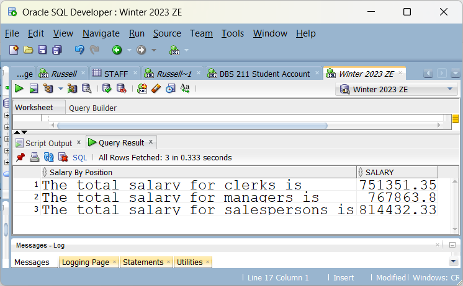The image size is (463, 286).
Task: Open SQL History with the clock icon
Action: click(x=170, y=89)
